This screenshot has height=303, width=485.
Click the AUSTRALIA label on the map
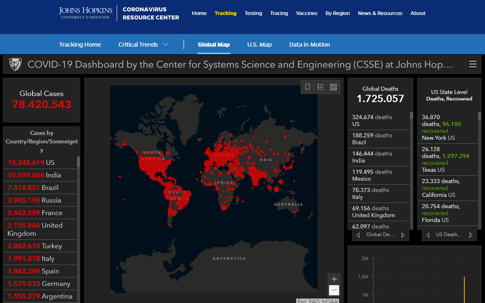coord(288,205)
